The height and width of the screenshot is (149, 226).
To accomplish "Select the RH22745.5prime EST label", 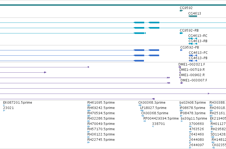I will coord(101,140).
